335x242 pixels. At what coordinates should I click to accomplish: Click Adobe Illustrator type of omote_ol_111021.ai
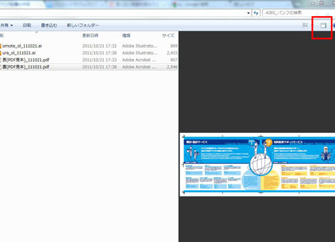click(139, 46)
